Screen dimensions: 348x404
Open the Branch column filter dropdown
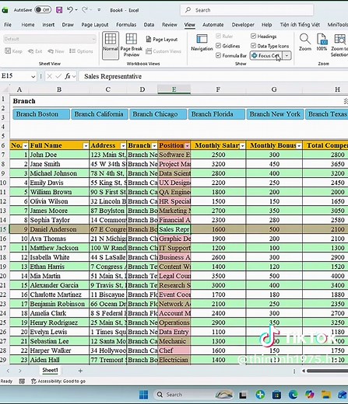(154, 146)
